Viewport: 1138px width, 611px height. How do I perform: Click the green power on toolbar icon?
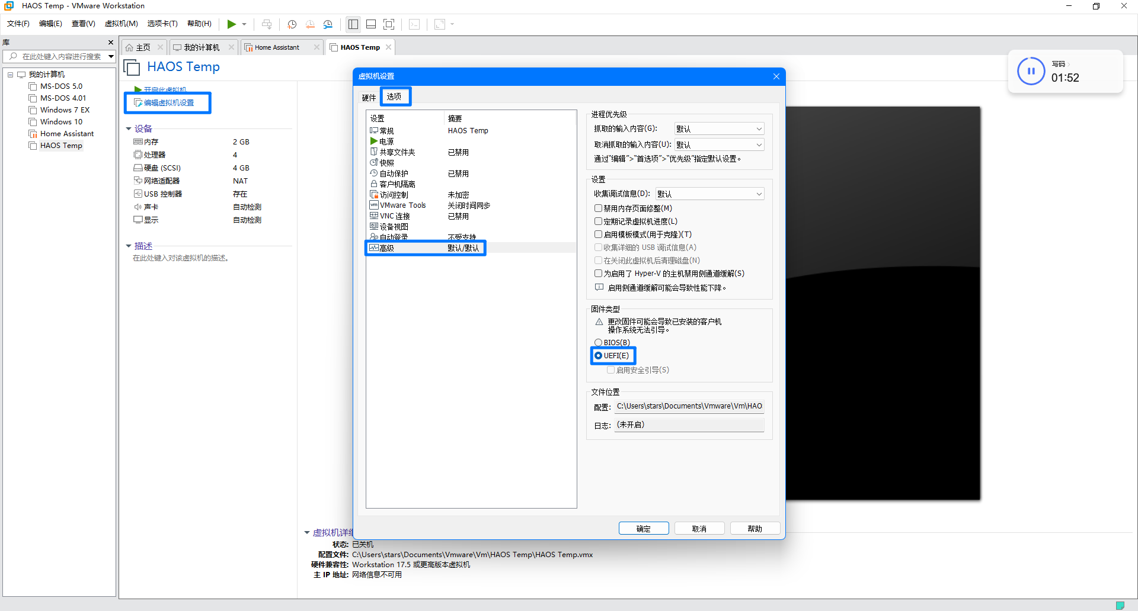click(x=232, y=24)
